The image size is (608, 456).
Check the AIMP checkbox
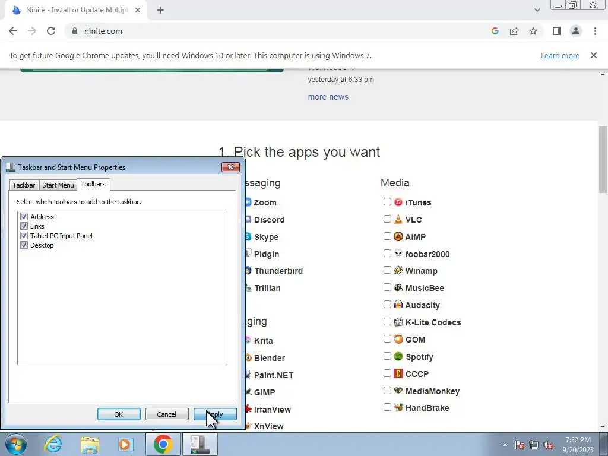[387, 236]
